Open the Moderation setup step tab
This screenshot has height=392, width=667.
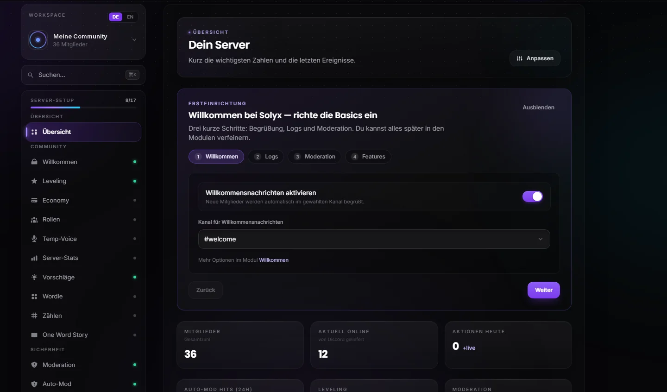[315, 157]
